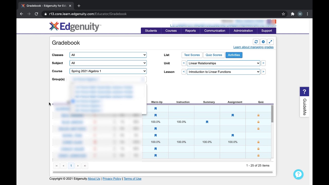Open the GuideMe question mark panel
Viewport: 329px width, 185px height.
[x=304, y=92]
